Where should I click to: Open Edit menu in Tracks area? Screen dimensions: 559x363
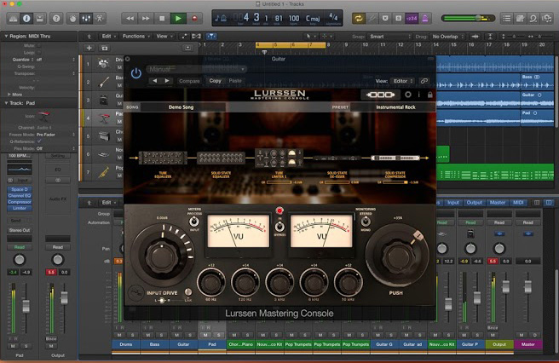[108, 37]
